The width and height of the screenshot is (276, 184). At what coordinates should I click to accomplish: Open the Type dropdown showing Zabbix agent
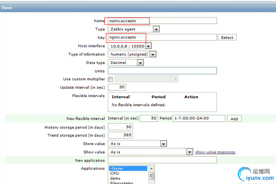click(134, 29)
